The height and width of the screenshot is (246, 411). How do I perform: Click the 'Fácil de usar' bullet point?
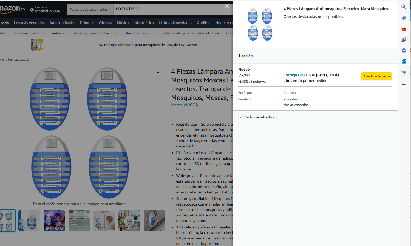point(204,135)
